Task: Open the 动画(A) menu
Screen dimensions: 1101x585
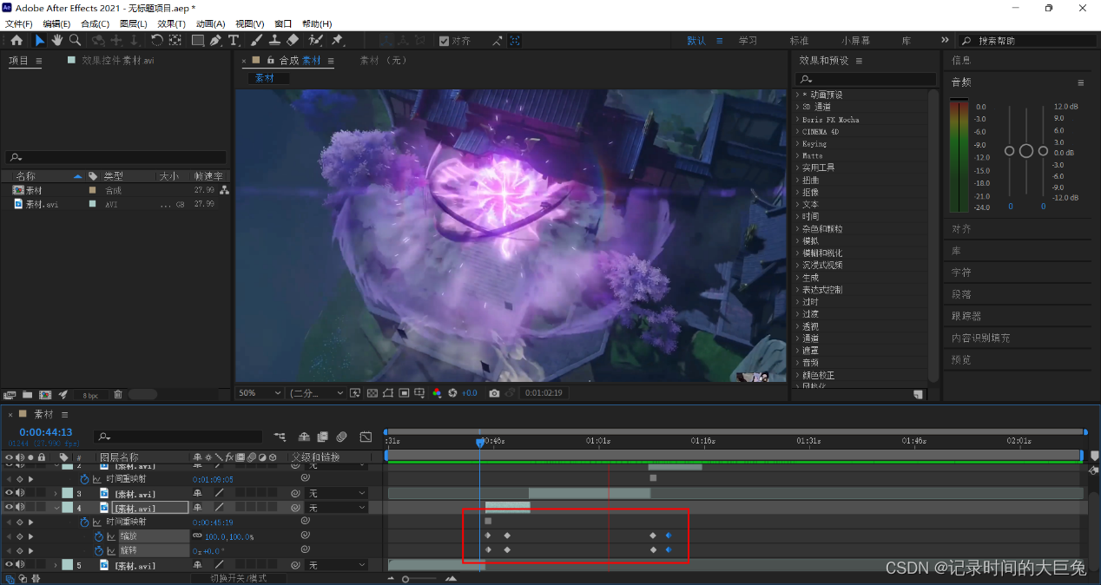Action: (x=210, y=23)
